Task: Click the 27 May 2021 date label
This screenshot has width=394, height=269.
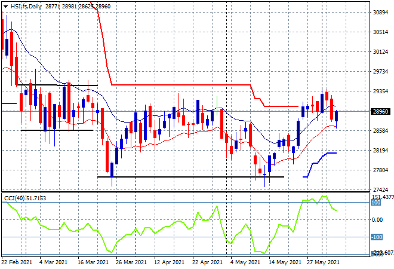Action: coord(323,262)
